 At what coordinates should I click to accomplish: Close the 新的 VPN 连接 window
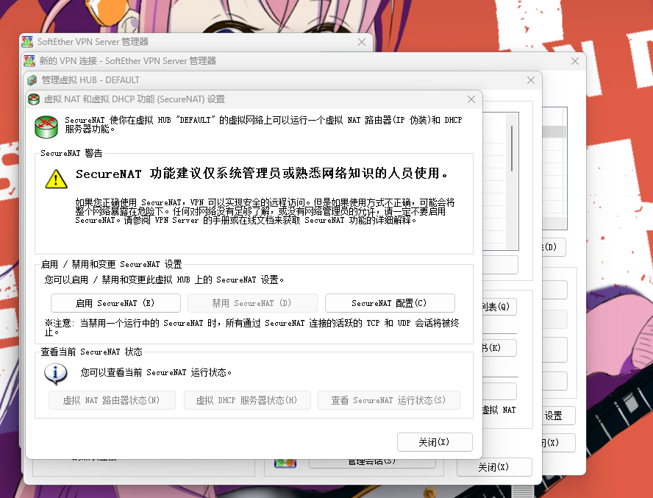[575, 61]
